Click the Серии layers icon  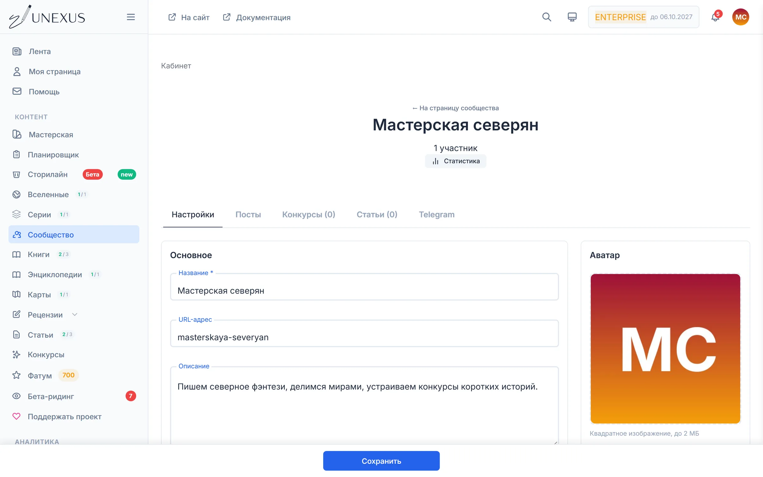pyautogui.click(x=16, y=214)
